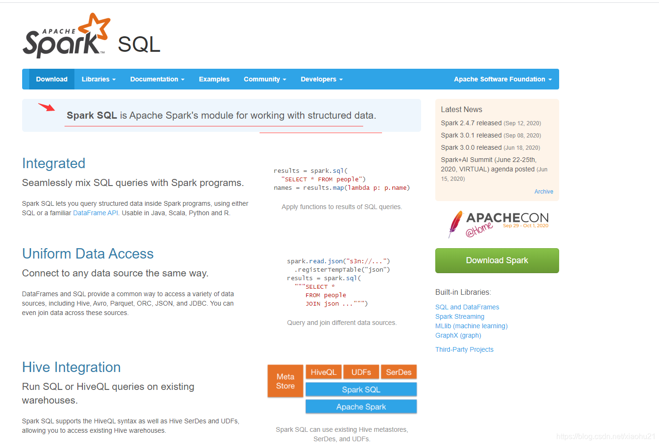This screenshot has height=445, width=659.
Task: Open the Spark 3.0.0 released news
Action: pyautogui.click(x=471, y=147)
